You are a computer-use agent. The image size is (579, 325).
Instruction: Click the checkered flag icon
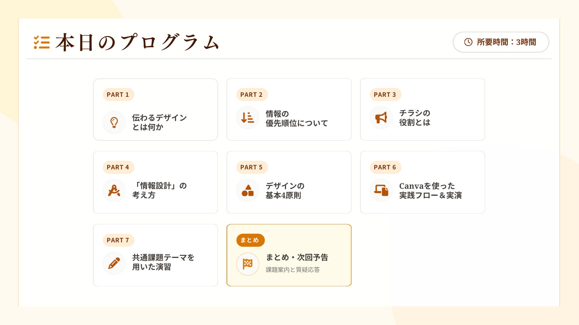pos(248,264)
